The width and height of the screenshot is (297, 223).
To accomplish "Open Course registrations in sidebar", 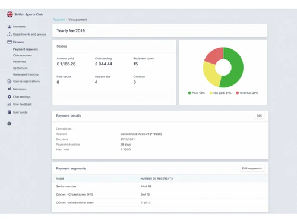I will (26, 81).
